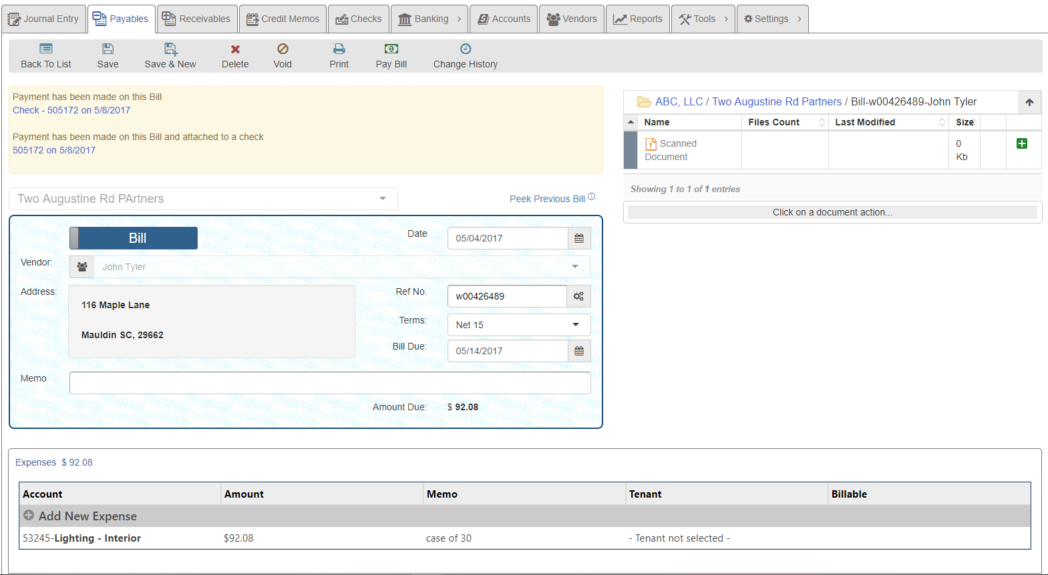Click into the Memo input field
The width and height of the screenshot is (1048, 575).
pos(330,383)
